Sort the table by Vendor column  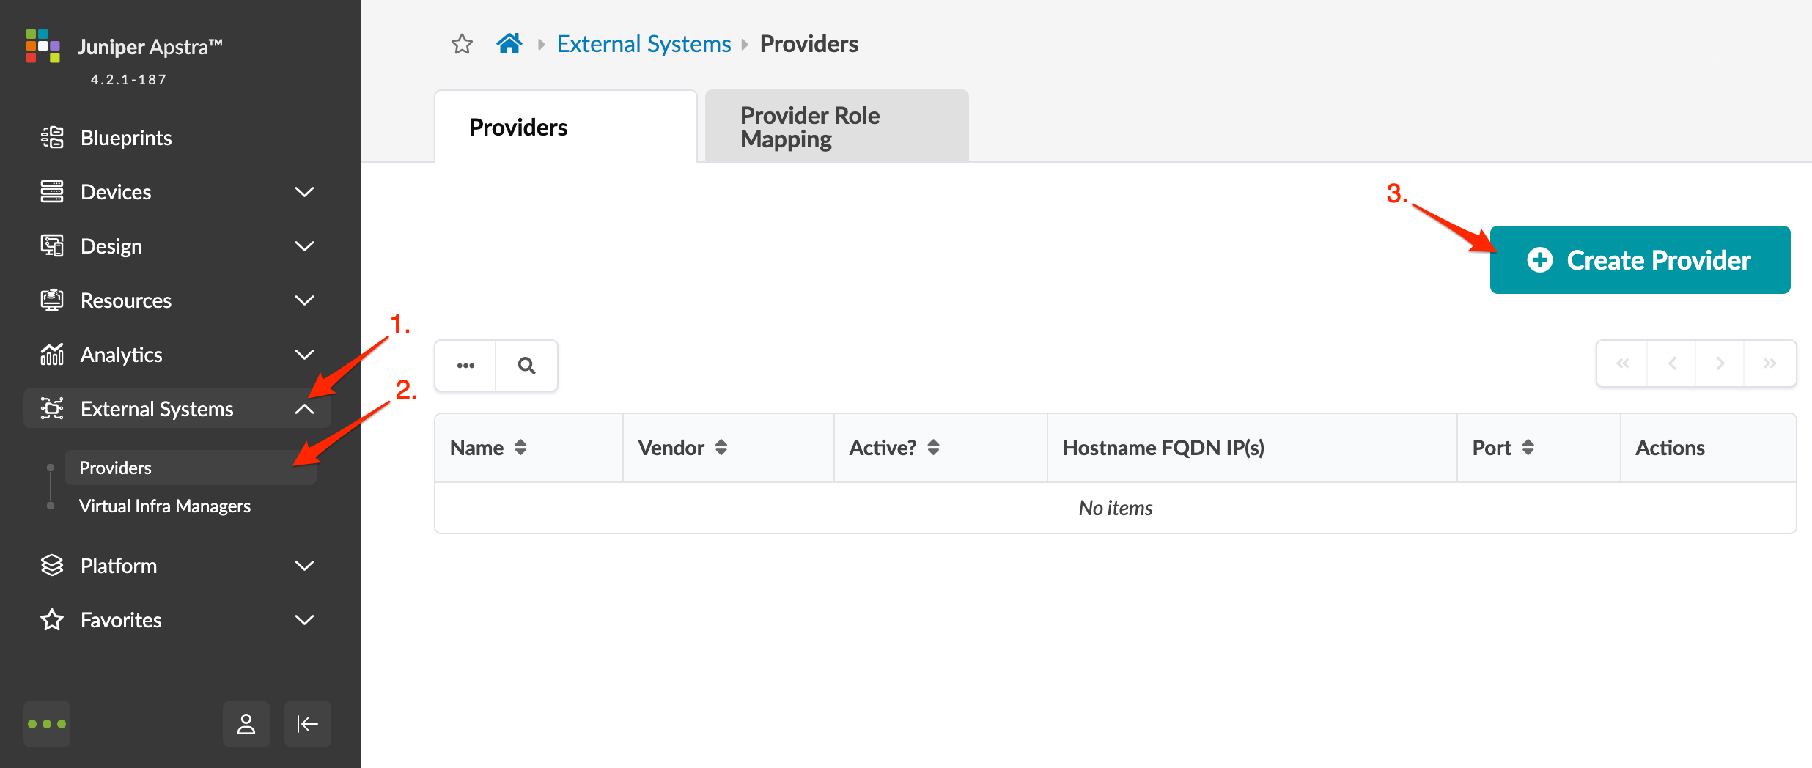(721, 447)
